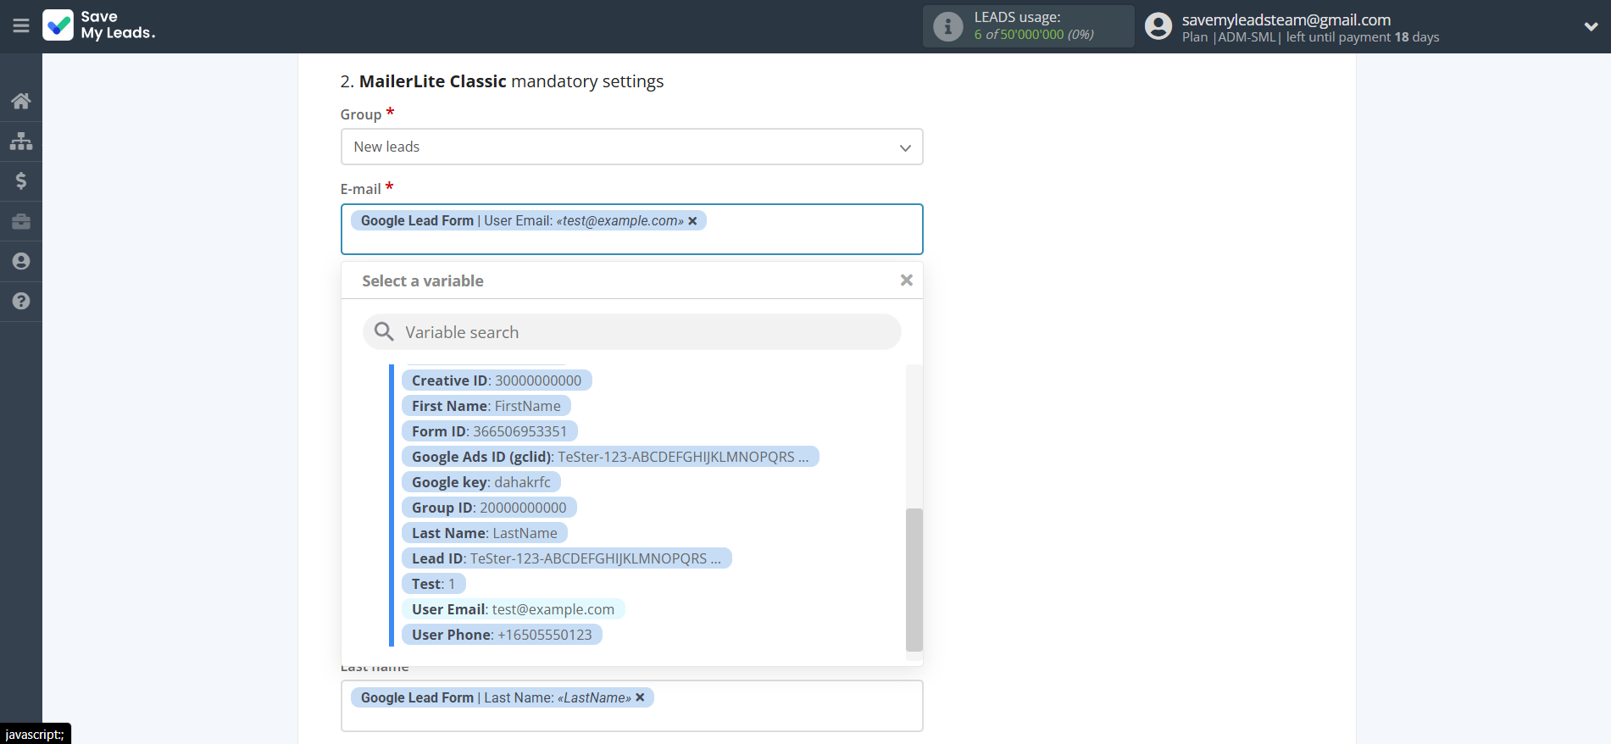Image resolution: width=1611 pixels, height=744 pixels.
Task: Select variable User Phone
Action: [x=502, y=635]
